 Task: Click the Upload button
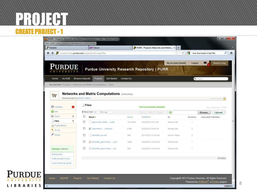pyautogui.click(x=219, y=112)
